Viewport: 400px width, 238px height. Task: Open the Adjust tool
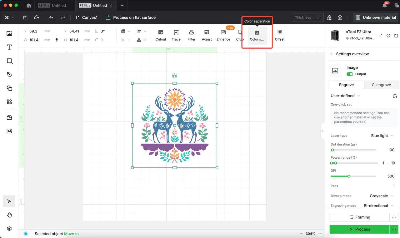point(207,35)
